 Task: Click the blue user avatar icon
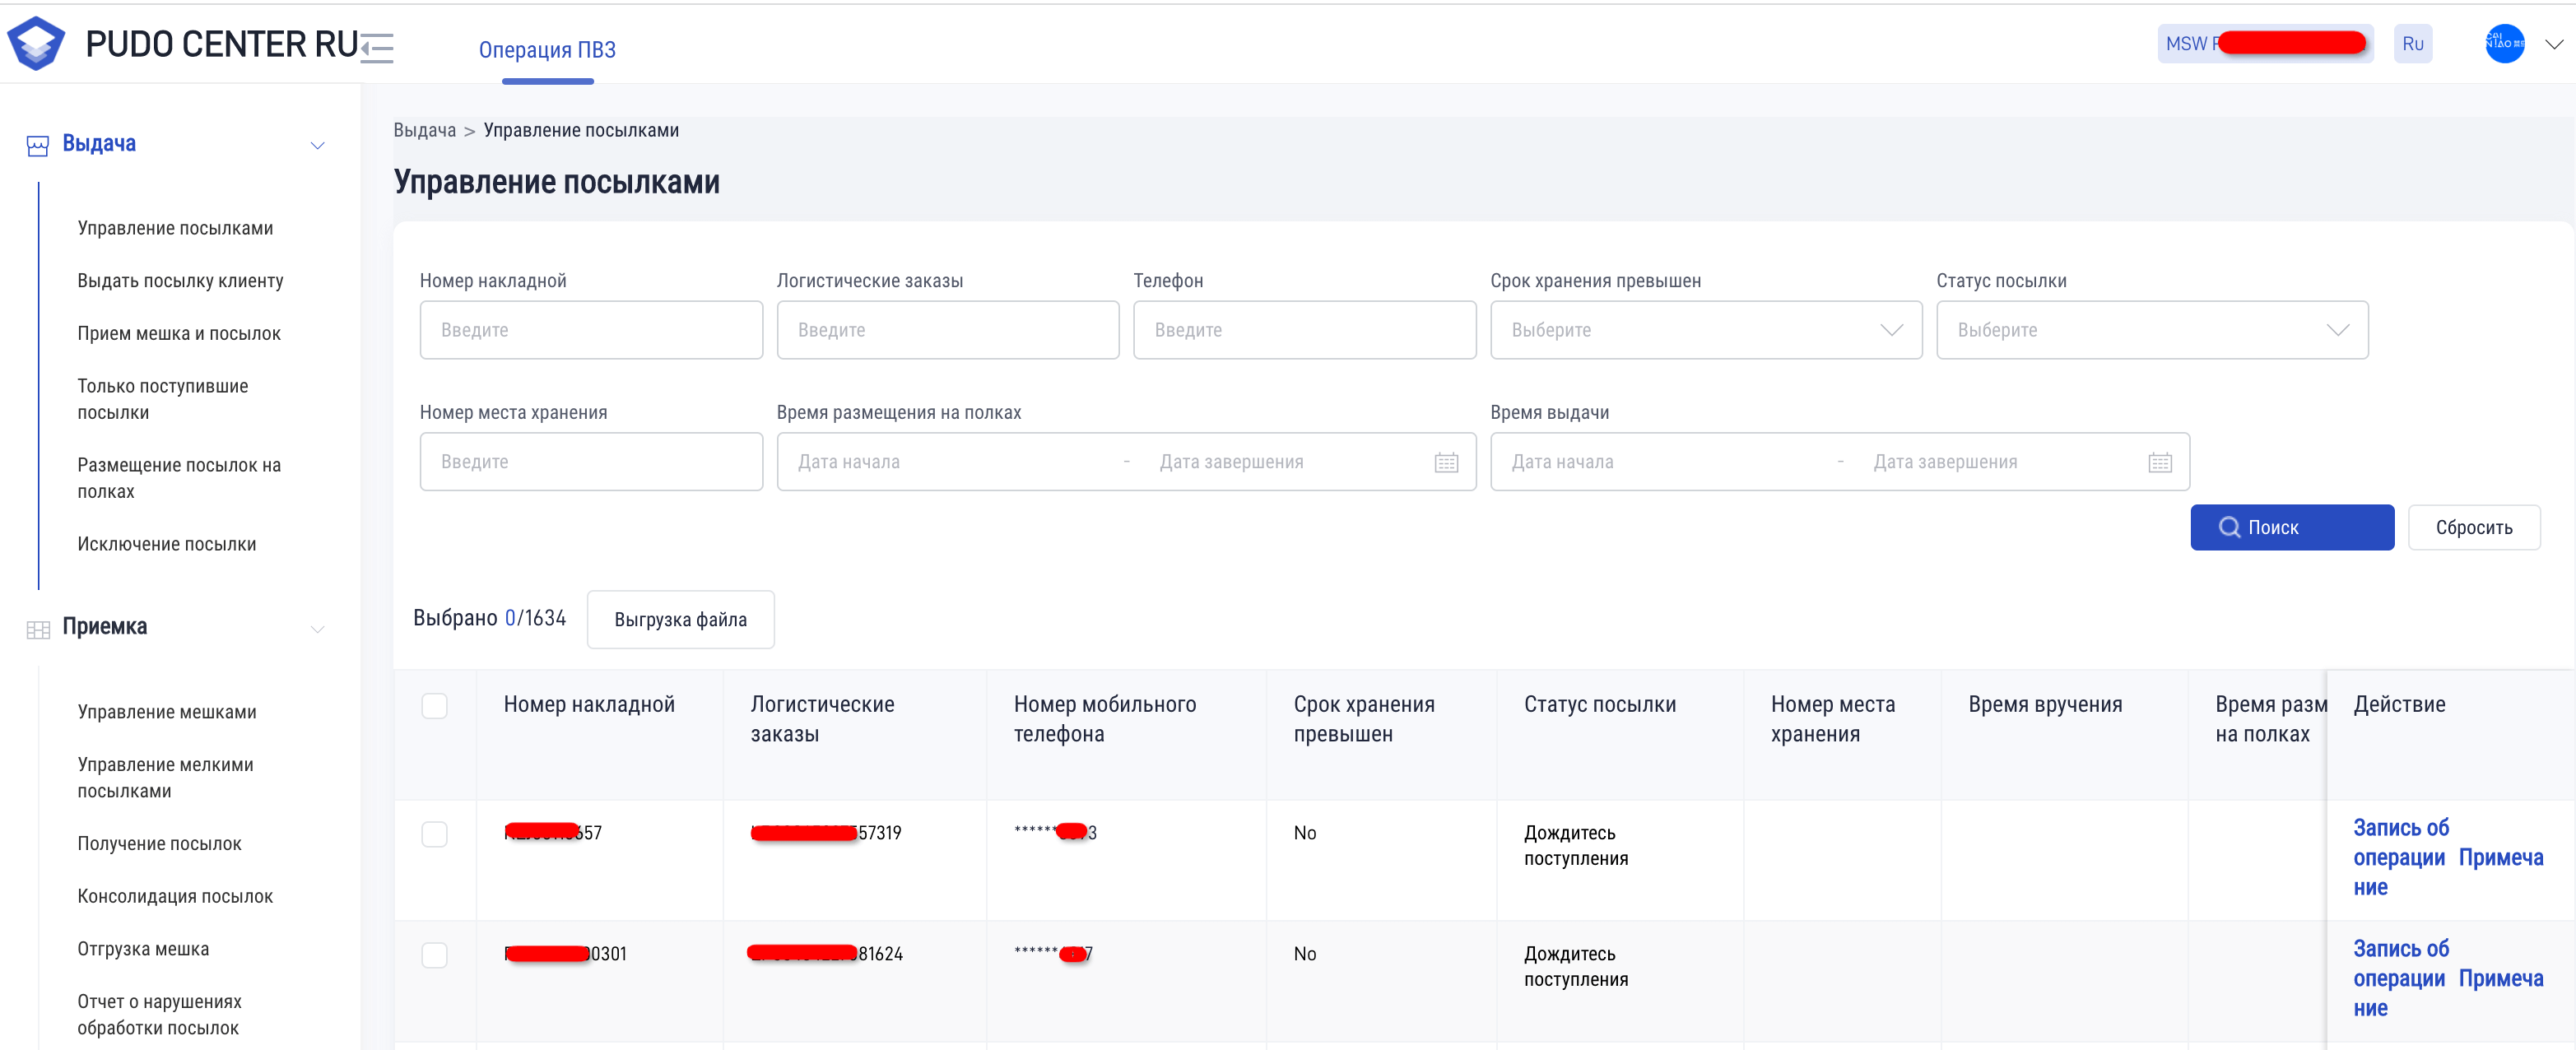point(2504,43)
